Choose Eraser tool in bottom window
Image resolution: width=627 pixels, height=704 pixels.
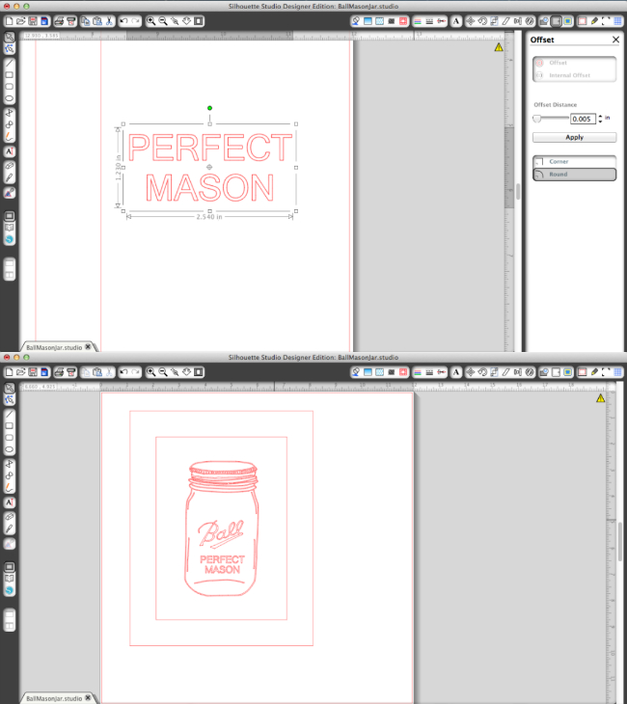coord(9,517)
